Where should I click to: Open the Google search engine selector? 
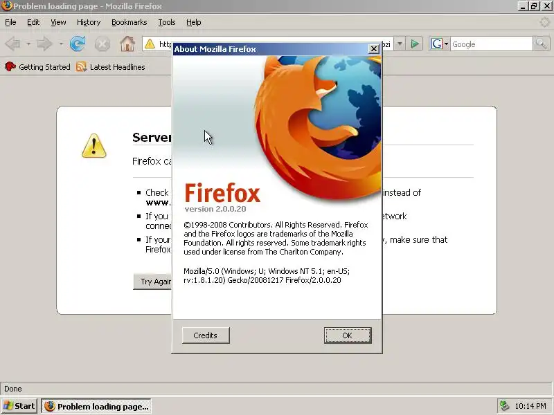(x=439, y=44)
